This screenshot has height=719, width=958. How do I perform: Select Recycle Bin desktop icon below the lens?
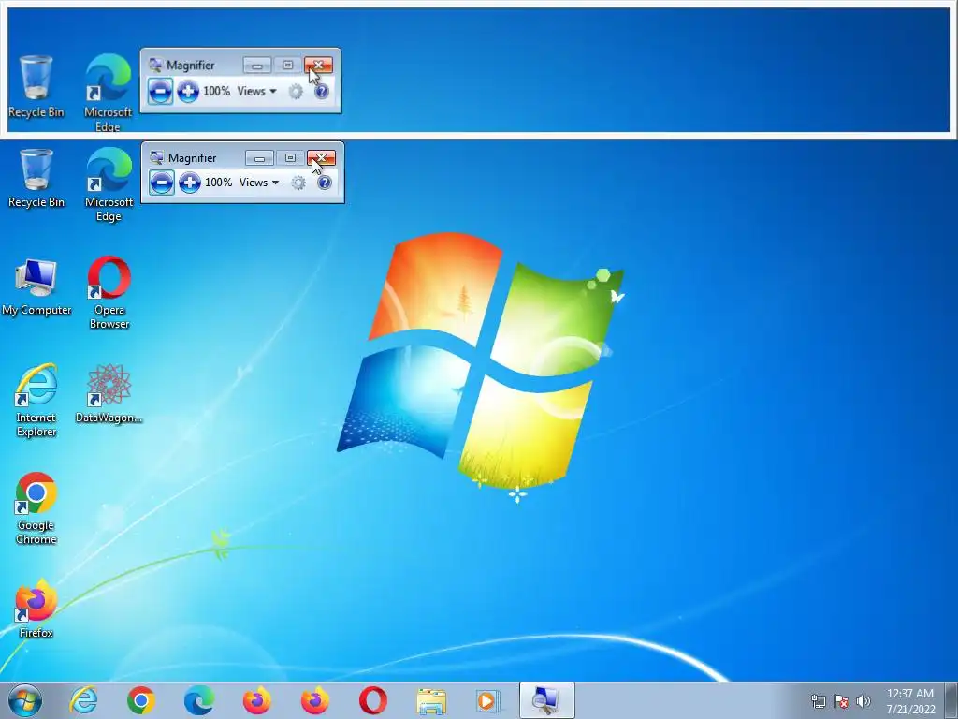coord(36,178)
